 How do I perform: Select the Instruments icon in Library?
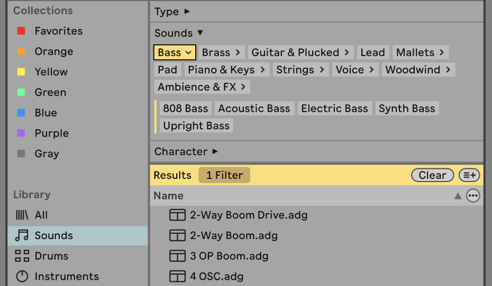click(22, 276)
